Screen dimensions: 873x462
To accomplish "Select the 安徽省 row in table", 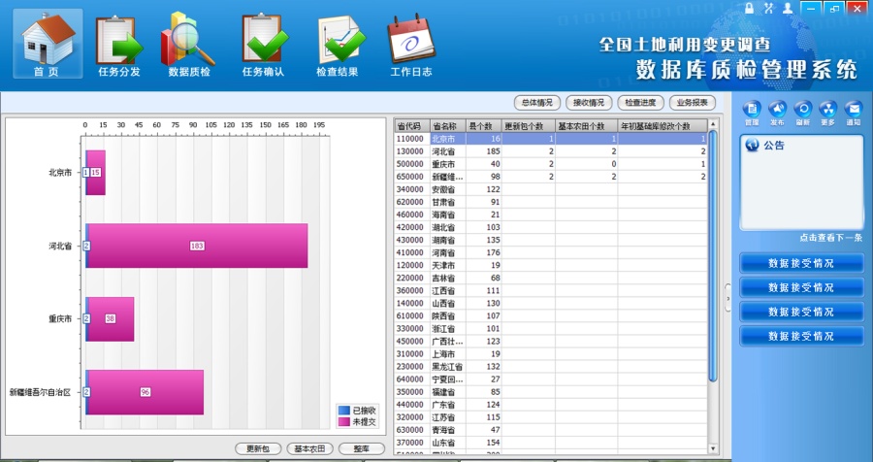I will coord(551,189).
